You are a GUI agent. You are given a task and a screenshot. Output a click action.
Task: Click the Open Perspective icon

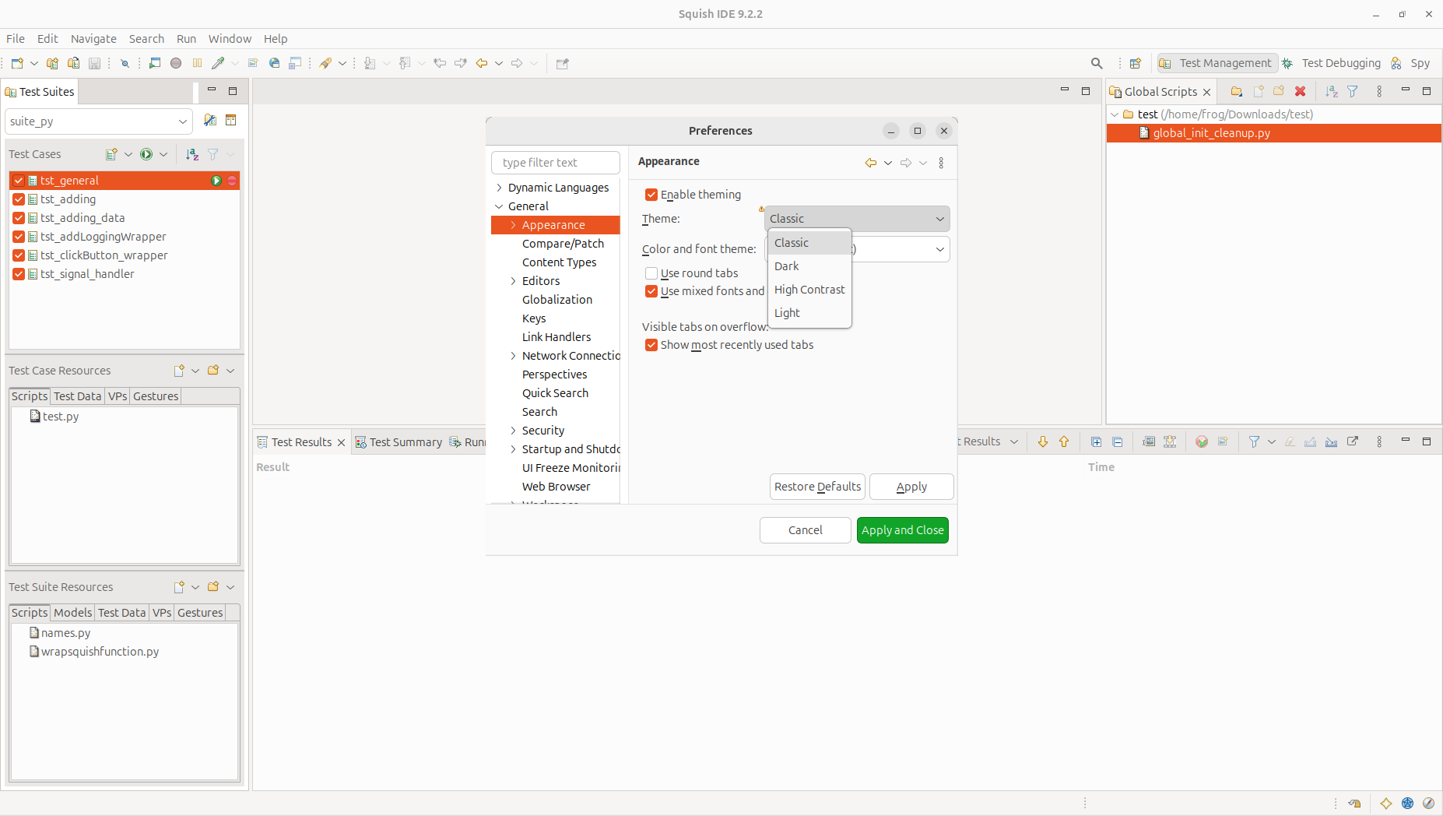click(x=1136, y=63)
